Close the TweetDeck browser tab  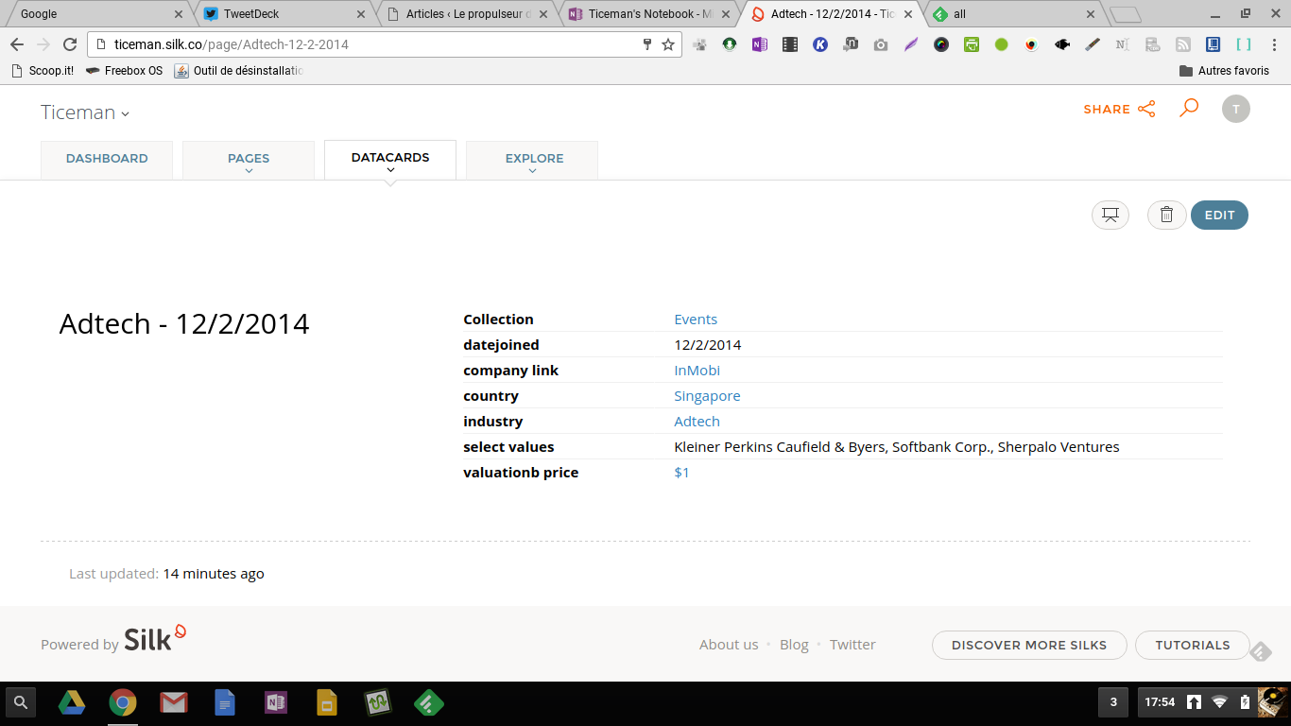click(x=360, y=14)
